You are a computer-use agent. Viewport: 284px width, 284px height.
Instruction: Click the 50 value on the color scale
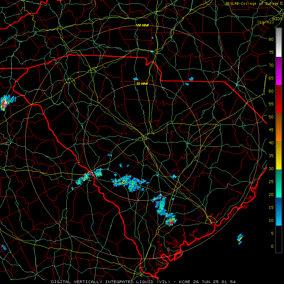click(x=271, y=117)
